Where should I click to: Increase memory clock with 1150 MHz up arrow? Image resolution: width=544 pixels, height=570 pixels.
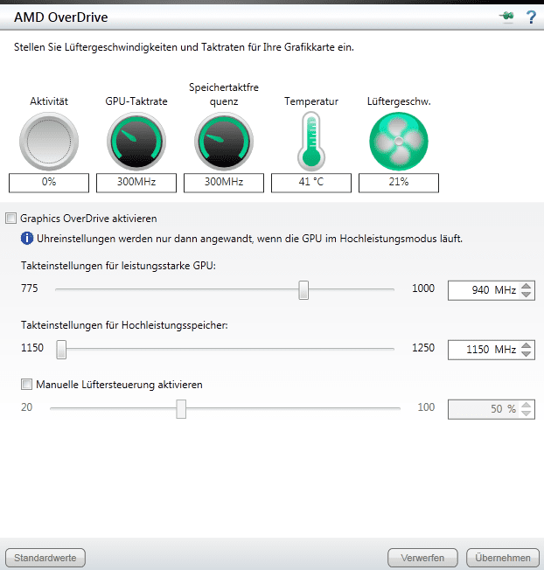527,345
